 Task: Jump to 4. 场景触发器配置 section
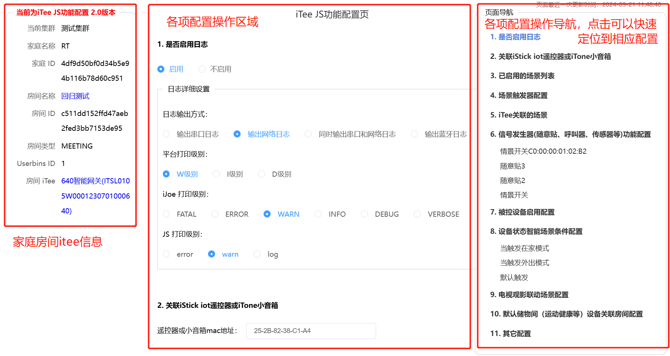coord(519,96)
